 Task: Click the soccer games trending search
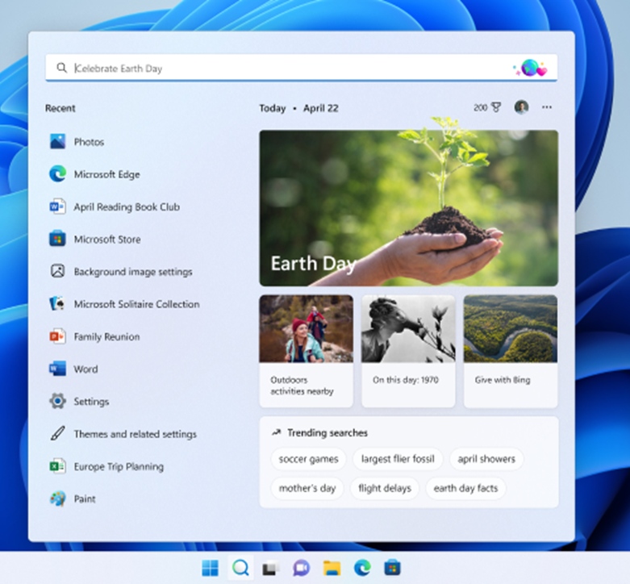coord(307,459)
